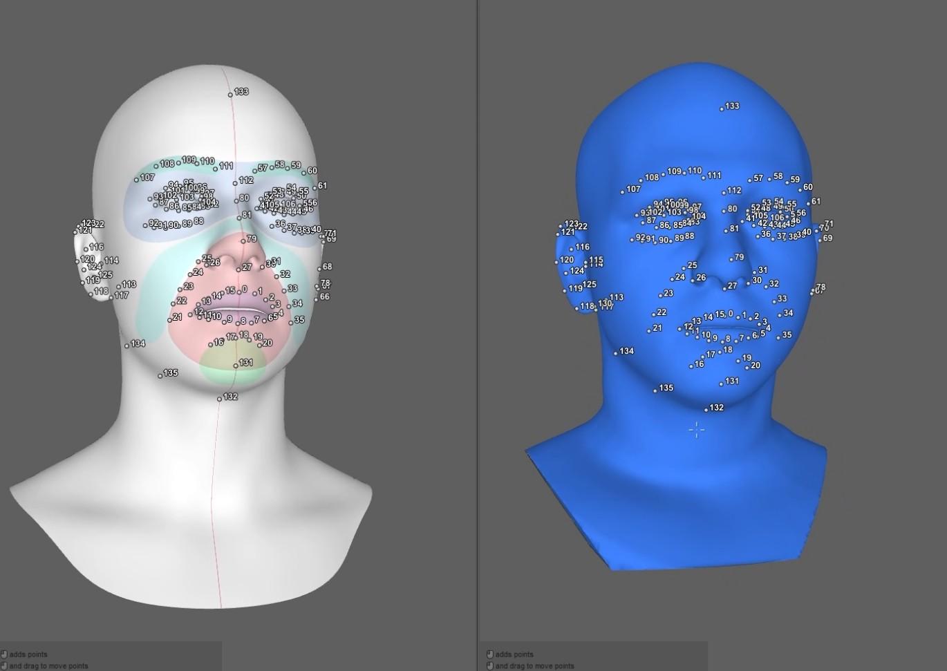Click landmark point 133 on blue scan

click(722, 109)
